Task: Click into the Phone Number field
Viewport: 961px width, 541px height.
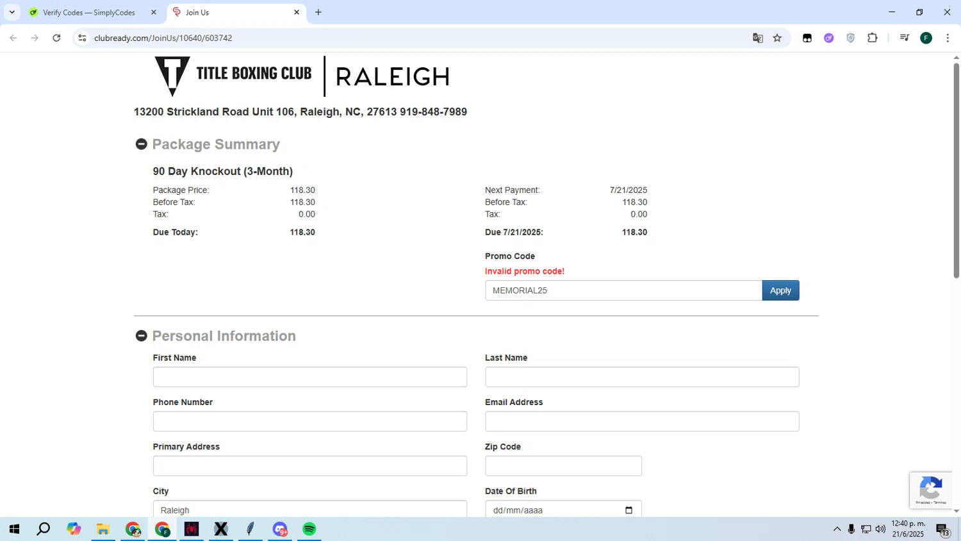Action: tap(310, 421)
